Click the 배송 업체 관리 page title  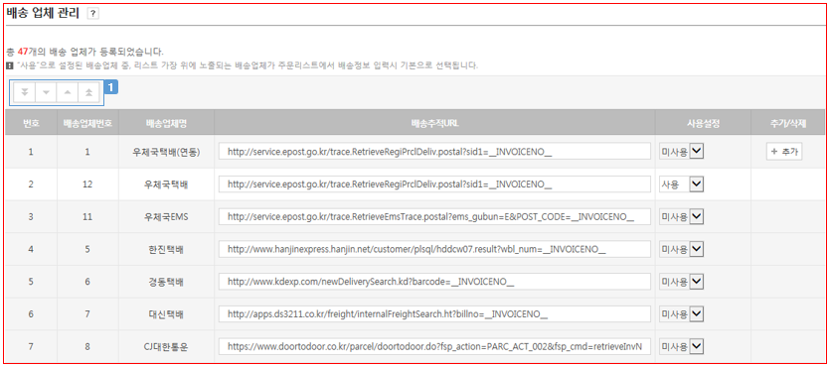[x=43, y=14]
